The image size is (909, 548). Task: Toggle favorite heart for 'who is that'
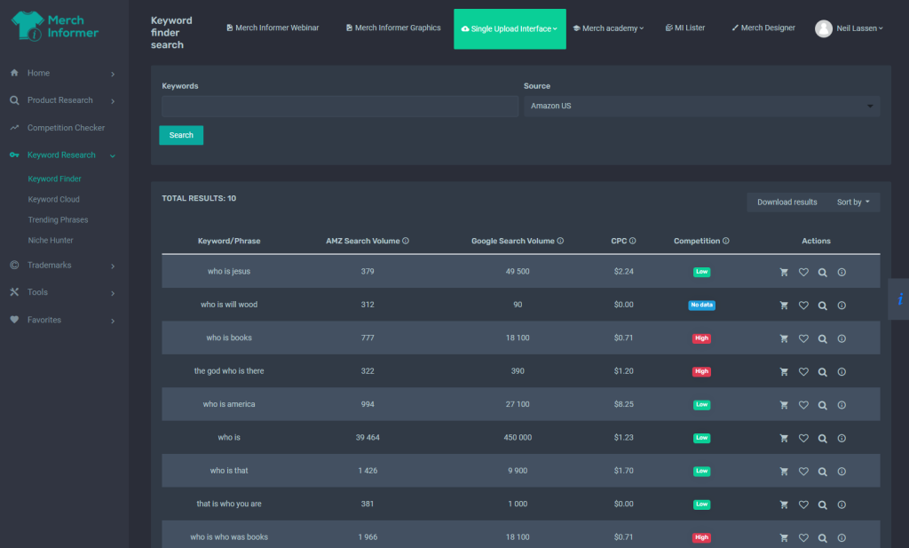pyautogui.click(x=803, y=472)
